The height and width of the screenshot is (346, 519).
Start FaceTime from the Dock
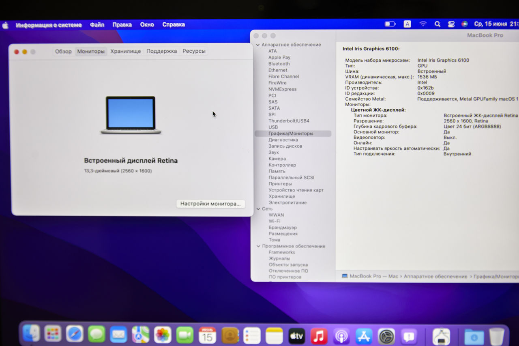pos(185,335)
